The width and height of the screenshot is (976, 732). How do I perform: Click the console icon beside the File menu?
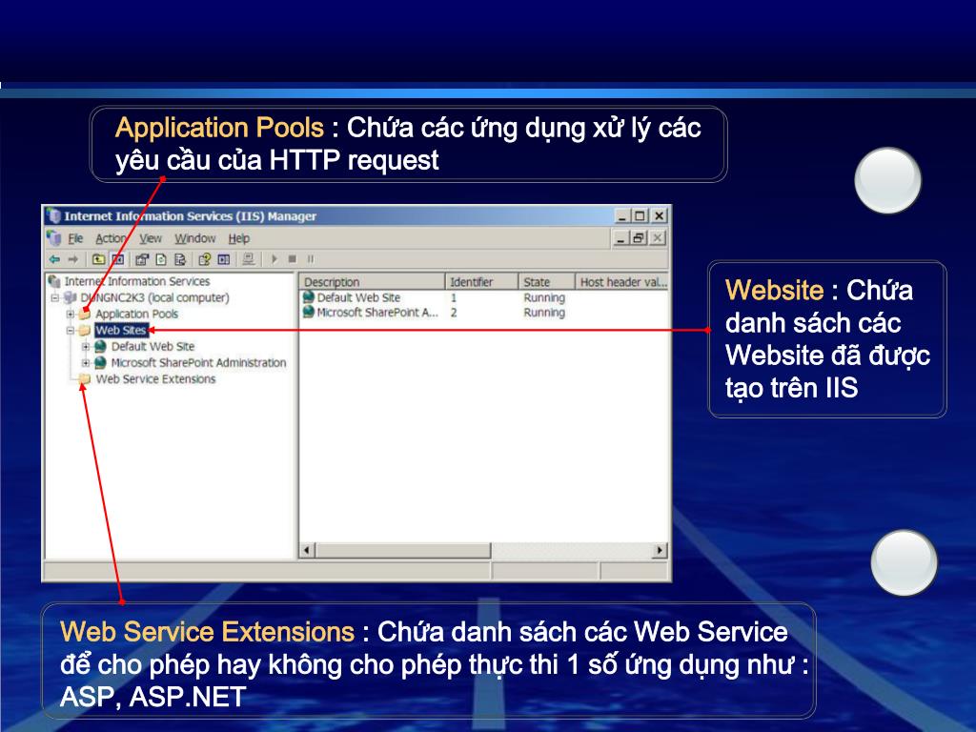(54, 237)
